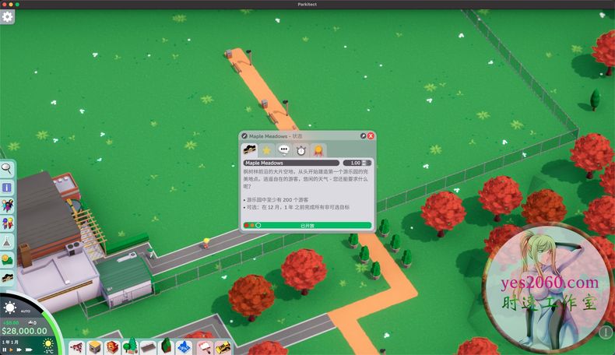Select the trees scenery build tool
Viewport: 615px width, 355px height.
pos(132,346)
